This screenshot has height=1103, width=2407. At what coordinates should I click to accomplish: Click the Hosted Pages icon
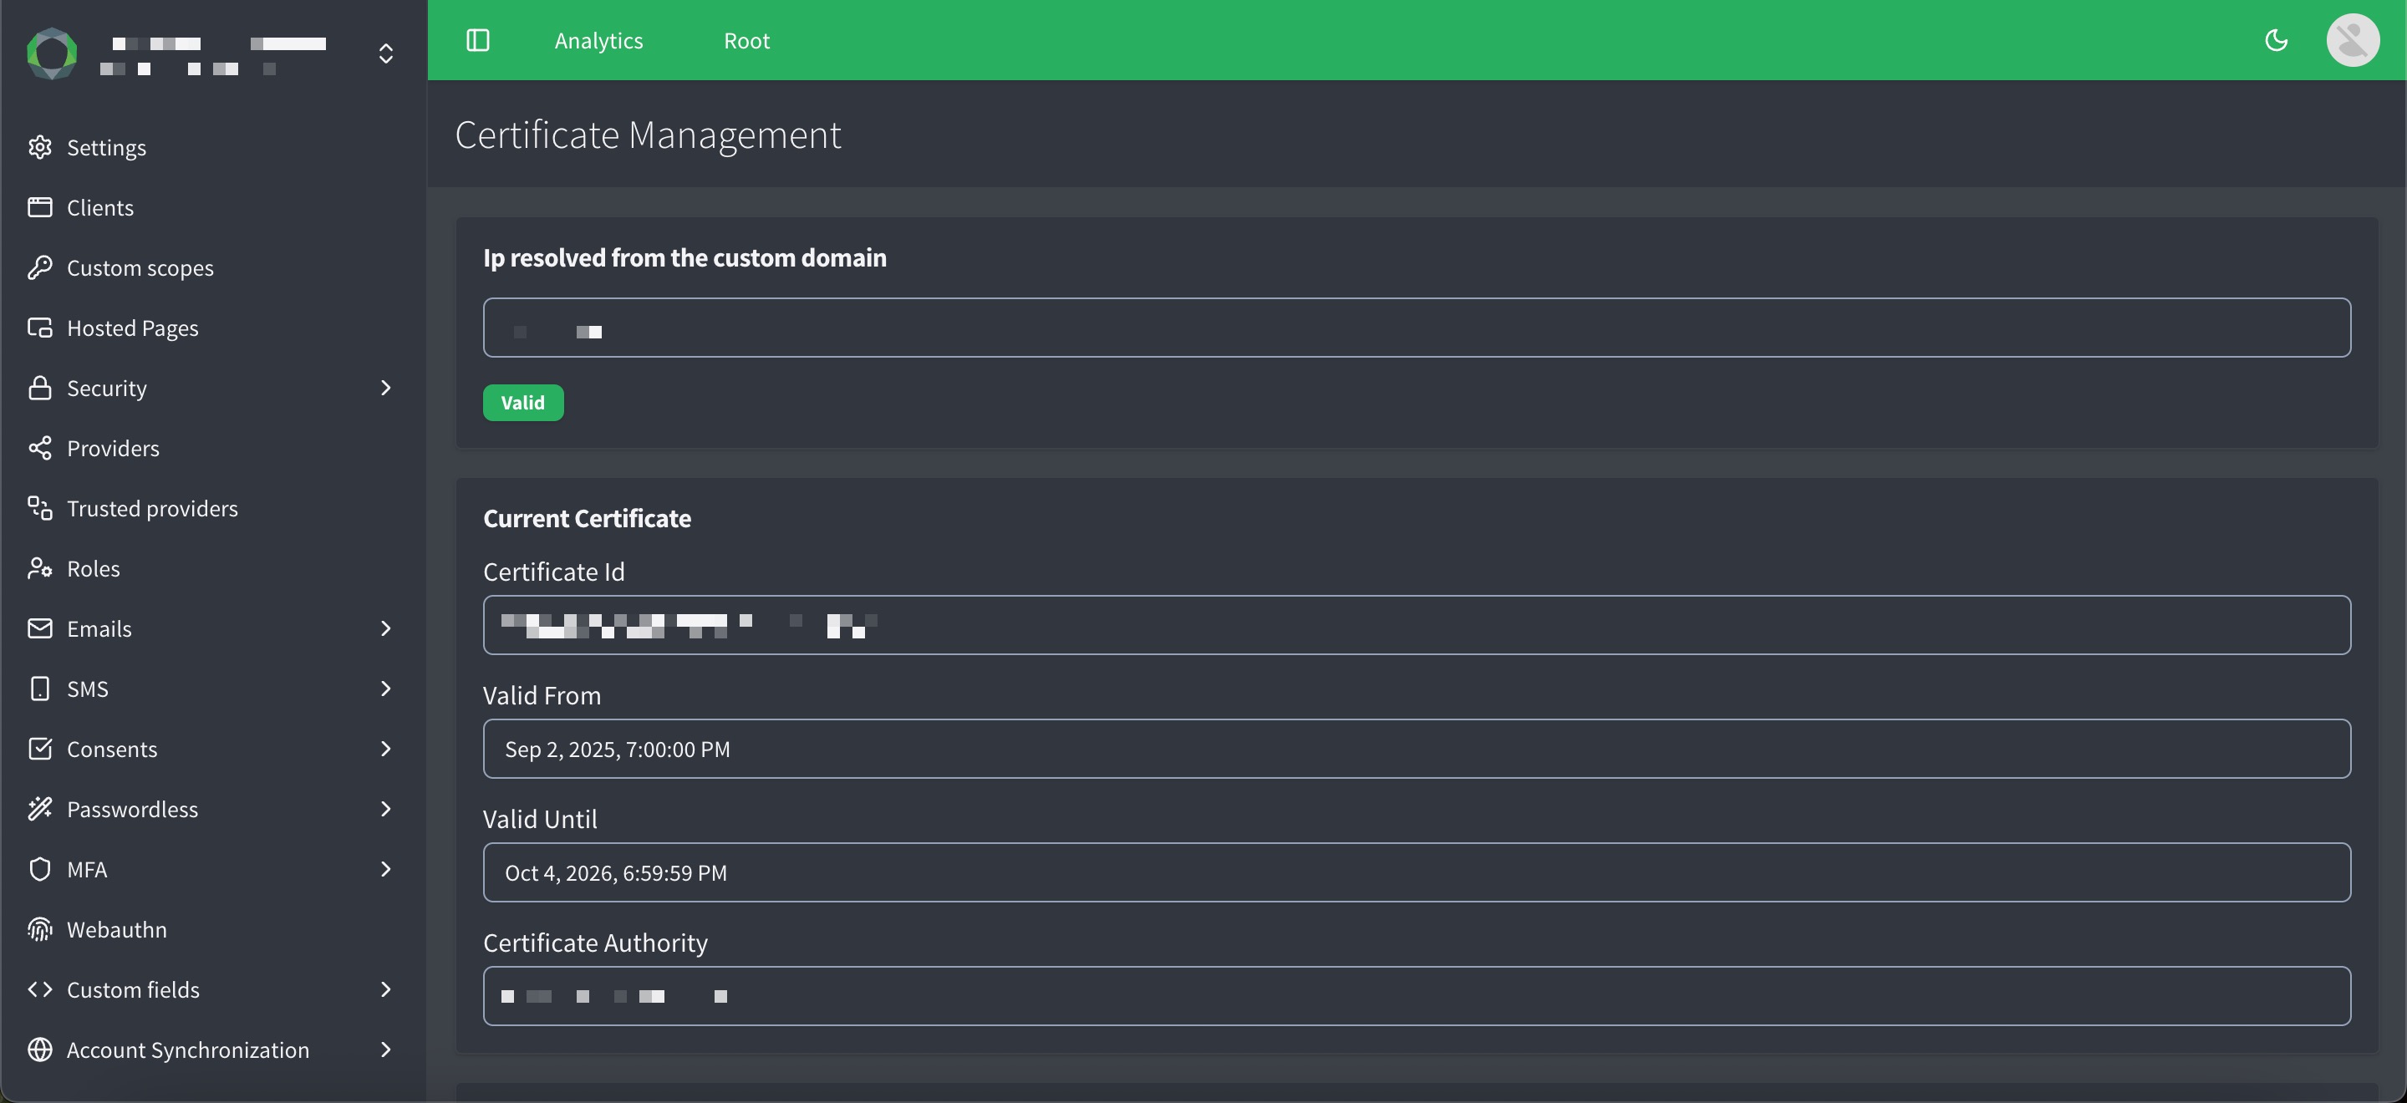39,328
